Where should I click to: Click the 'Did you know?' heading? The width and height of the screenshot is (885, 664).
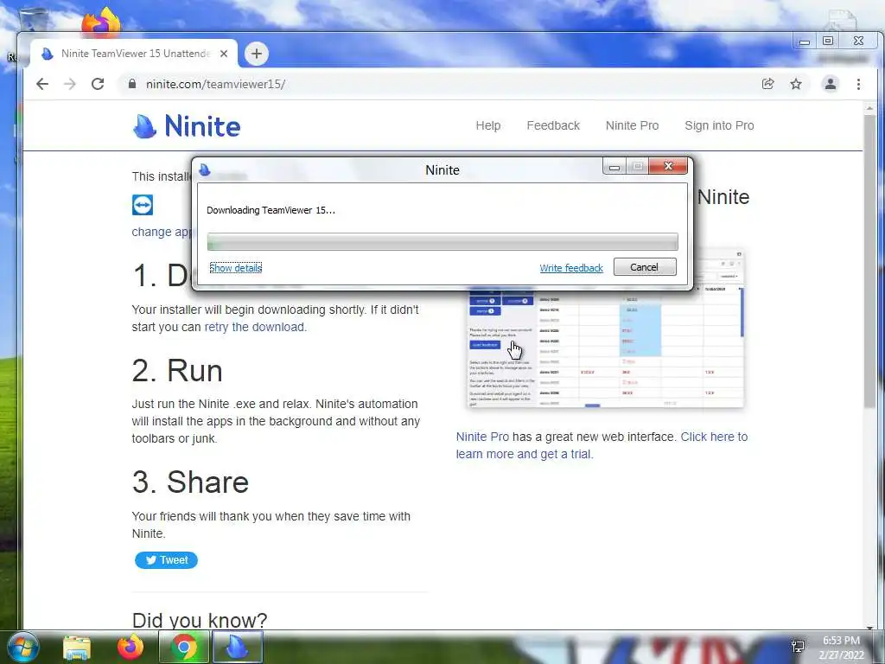pyautogui.click(x=200, y=620)
